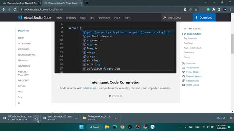Click the GitHub icon beside Request features

184,76
